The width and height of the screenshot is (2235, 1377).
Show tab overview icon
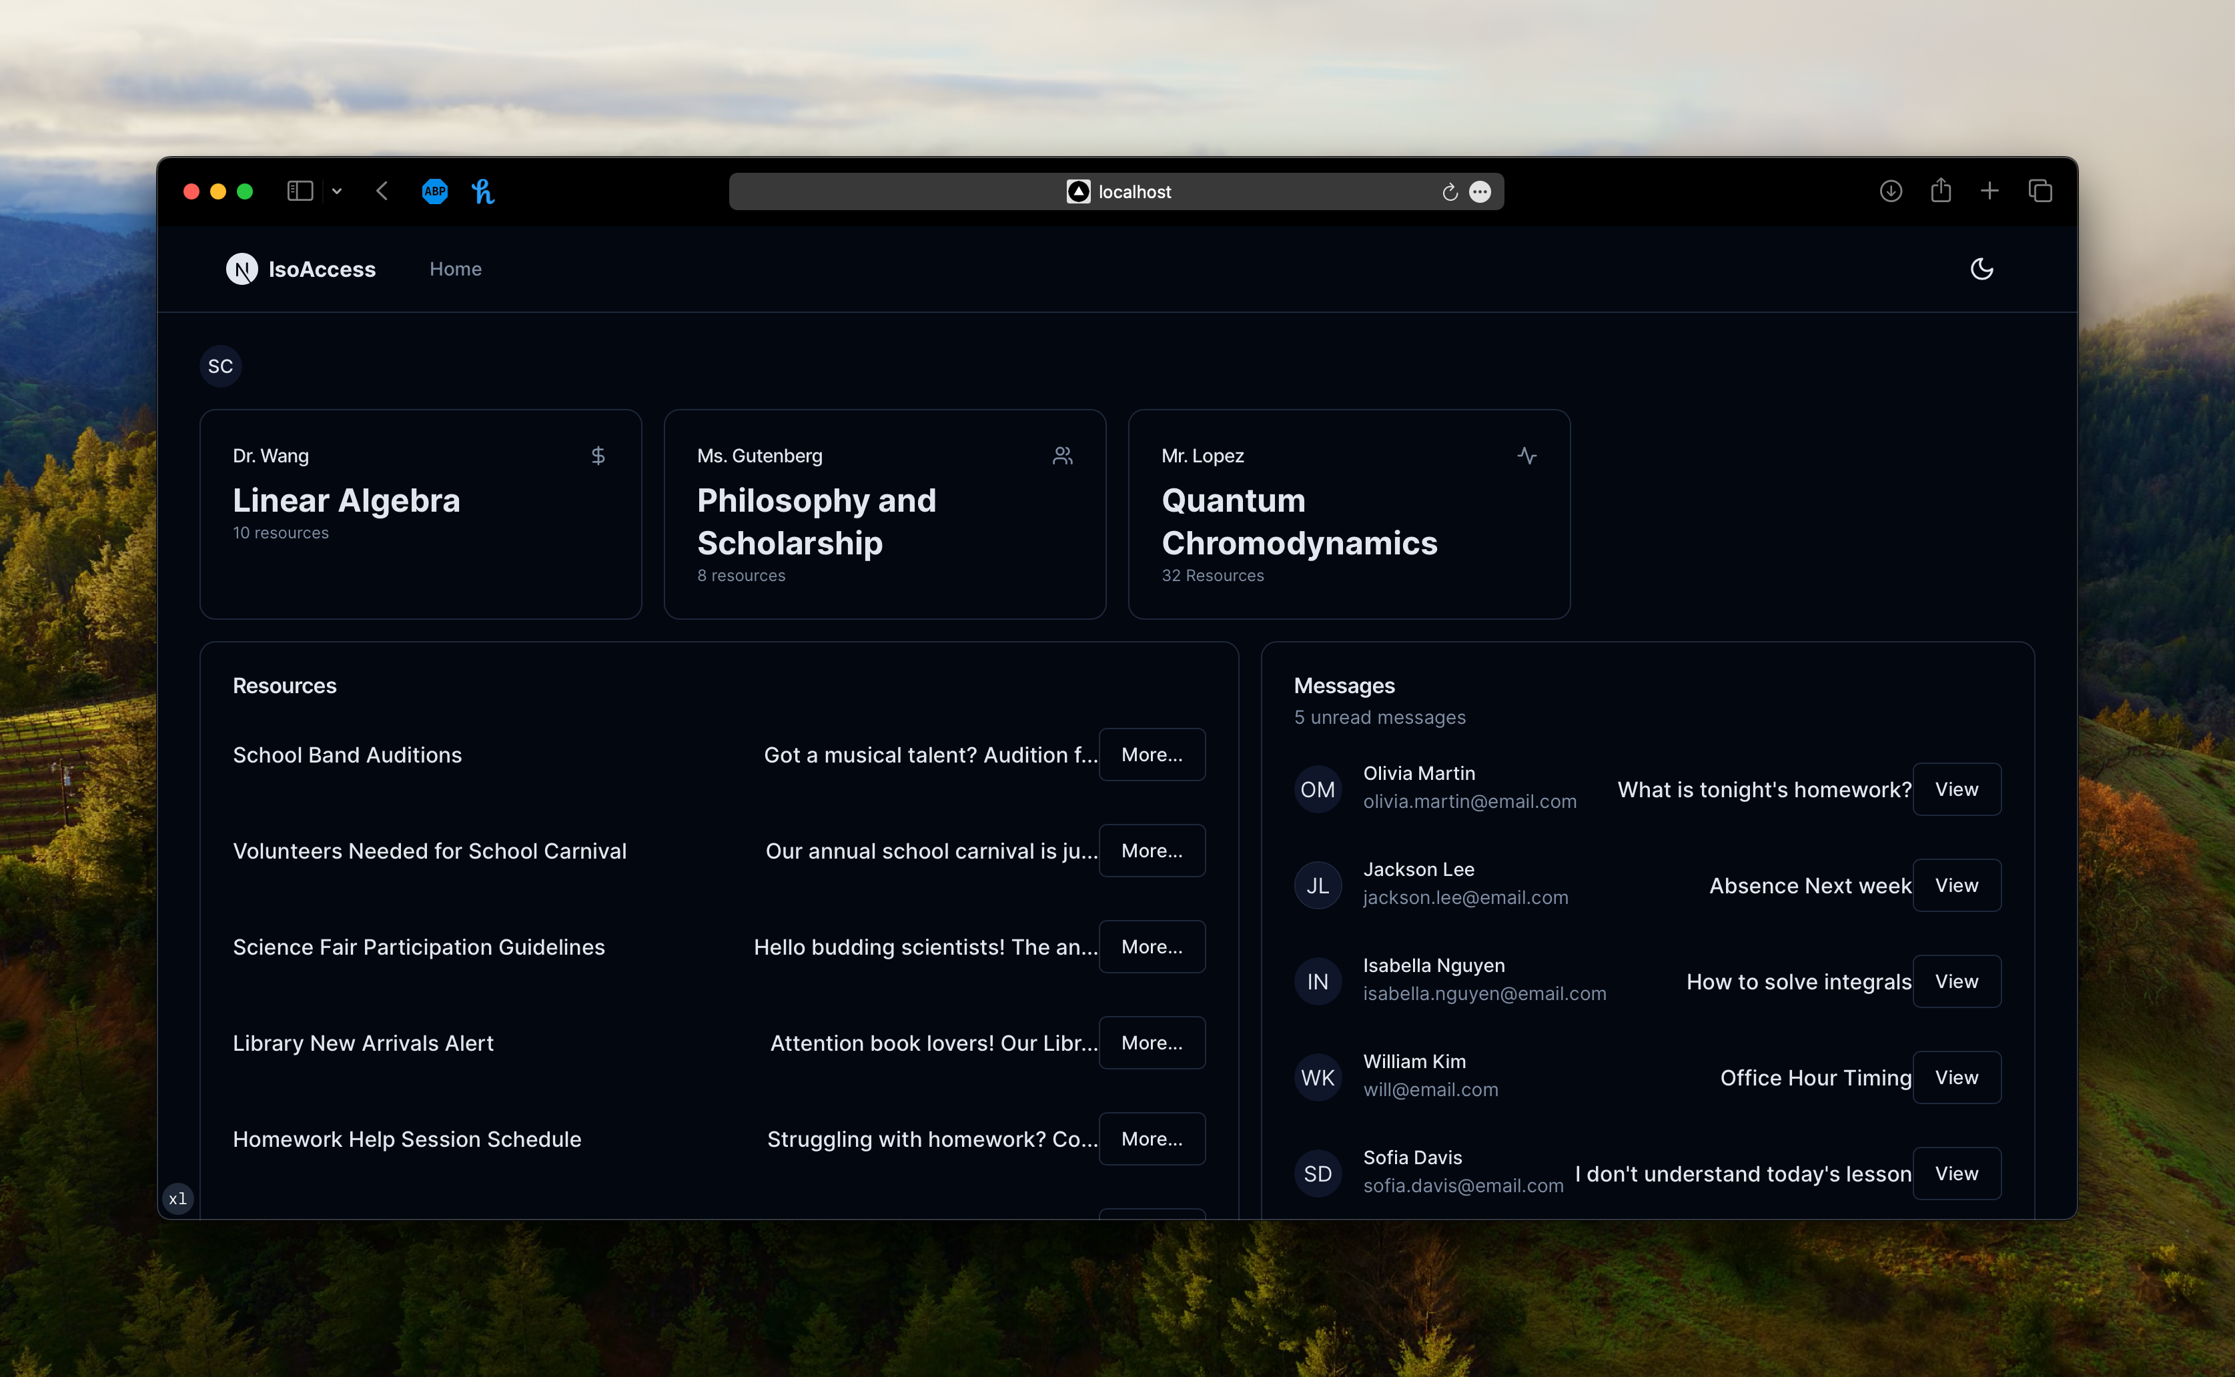click(2040, 191)
